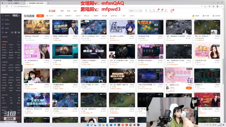Select the 金铲铲之战 filter tab
Image resolution: width=226 pixels, height=127 pixels.
pyautogui.click(x=114, y=16)
